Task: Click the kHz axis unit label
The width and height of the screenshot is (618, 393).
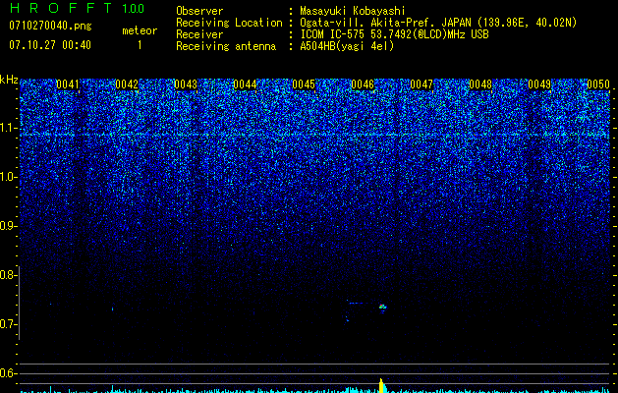Action: point(9,80)
